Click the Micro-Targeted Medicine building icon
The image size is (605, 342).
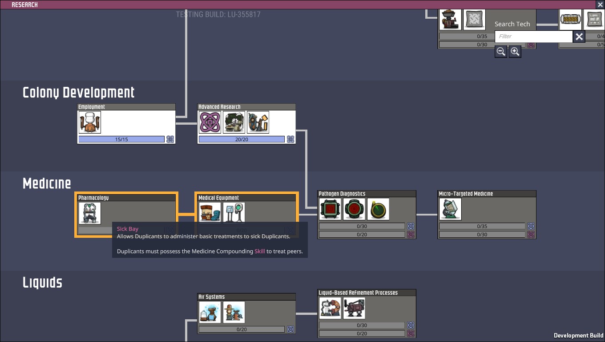[450, 209]
